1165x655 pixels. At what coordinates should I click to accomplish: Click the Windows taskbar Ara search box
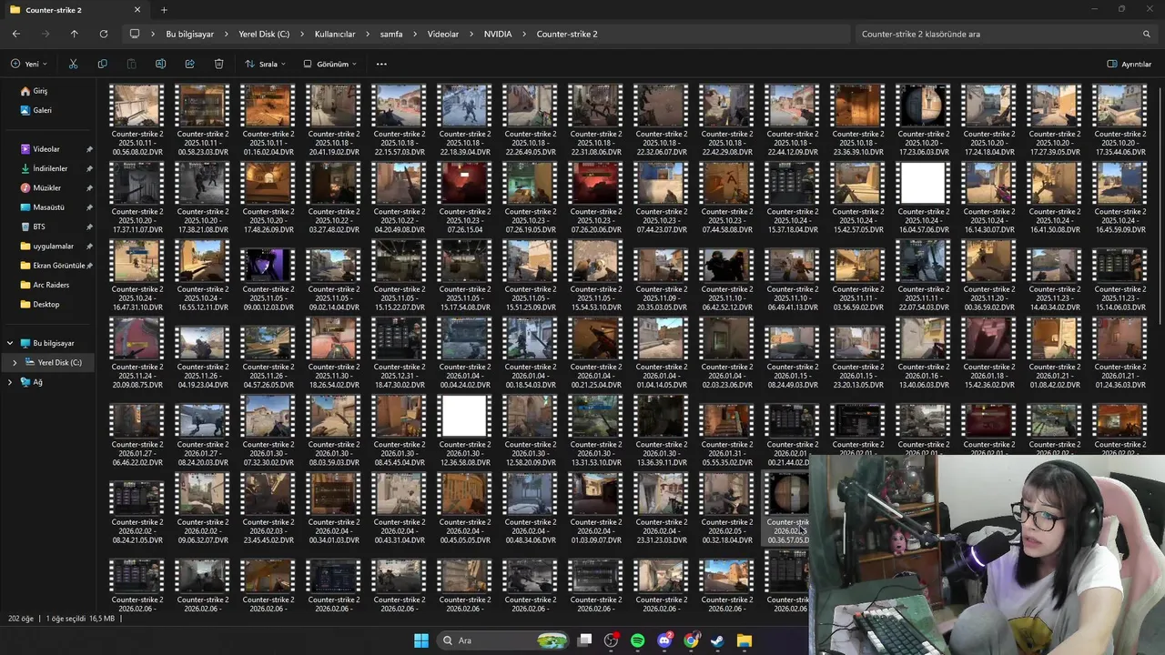coord(504,640)
